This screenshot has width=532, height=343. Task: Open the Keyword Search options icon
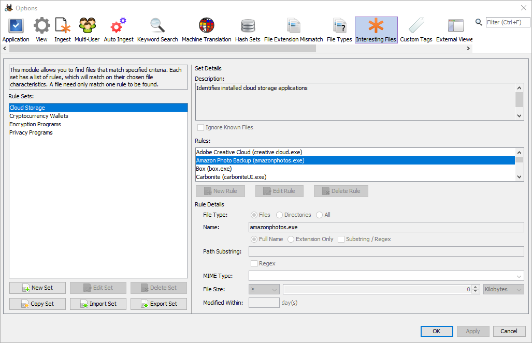point(157,26)
